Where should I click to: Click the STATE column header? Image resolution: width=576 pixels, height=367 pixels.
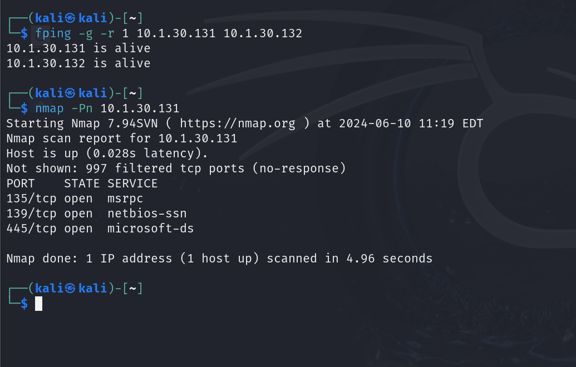click(x=82, y=183)
